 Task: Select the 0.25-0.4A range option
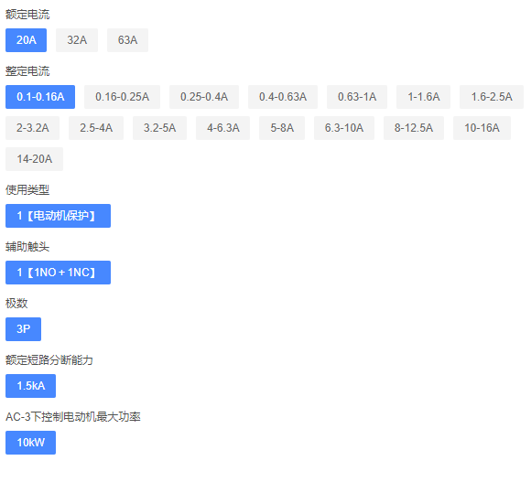pyautogui.click(x=204, y=97)
